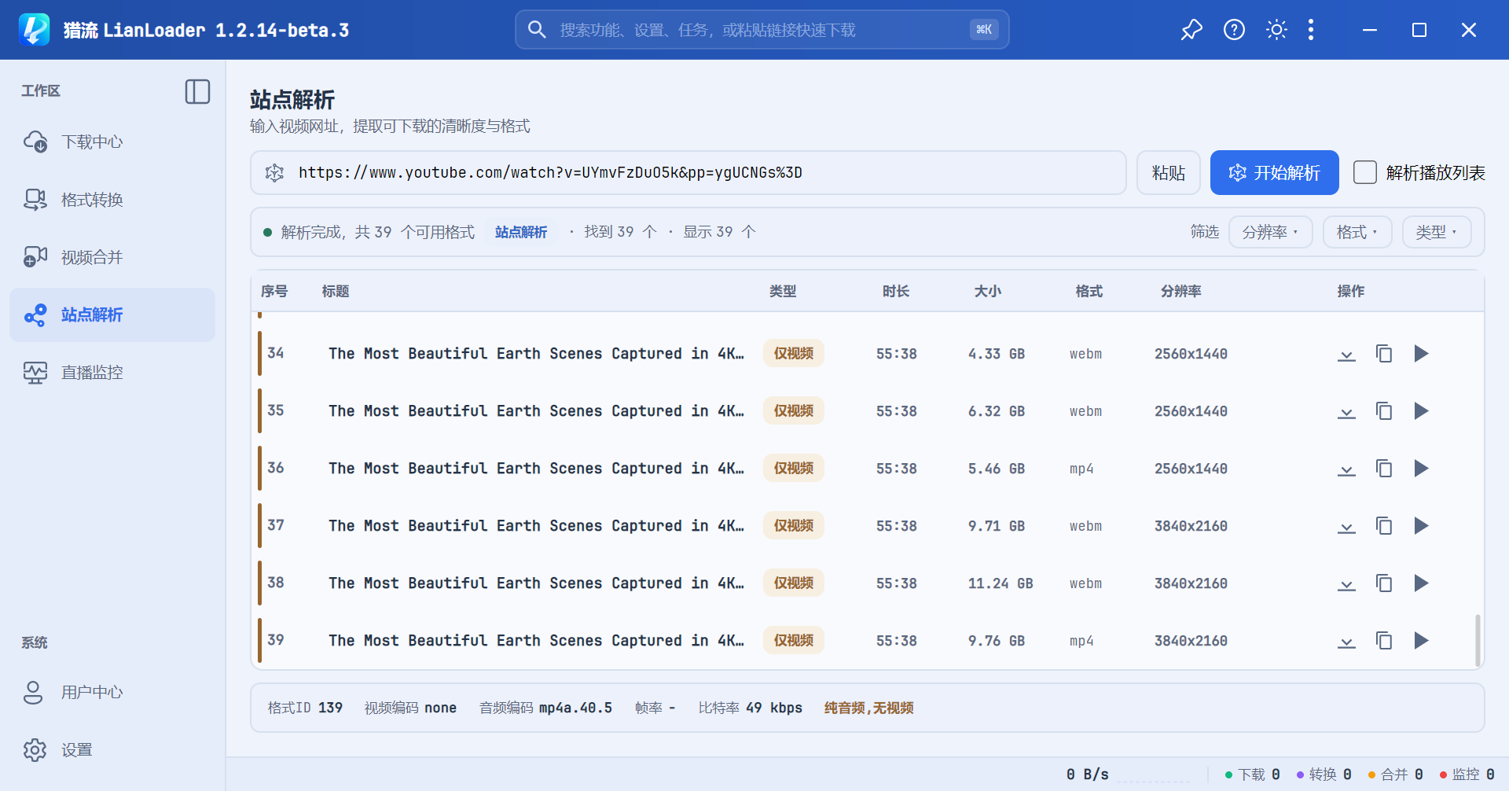Expand the 格式 filter dropdown
The width and height of the screenshot is (1509, 791).
pyautogui.click(x=1357, y=232)
